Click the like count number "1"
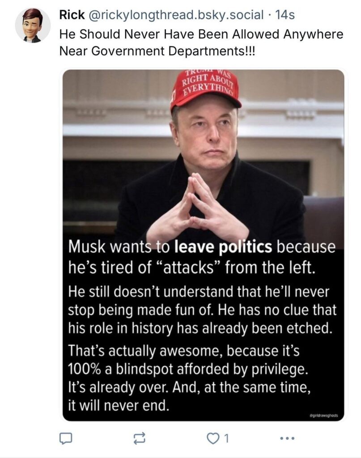The image size is (361, 458). 227,439
